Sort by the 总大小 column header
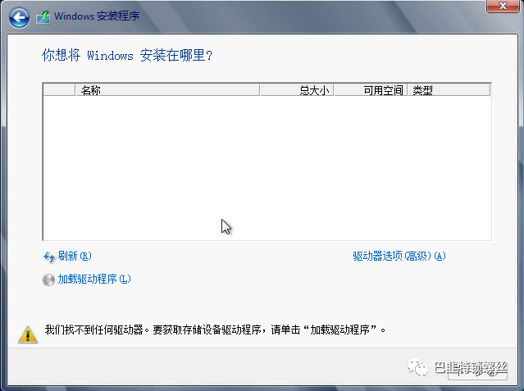This screenshot has width=524, height=391. [x=297, y=90]
